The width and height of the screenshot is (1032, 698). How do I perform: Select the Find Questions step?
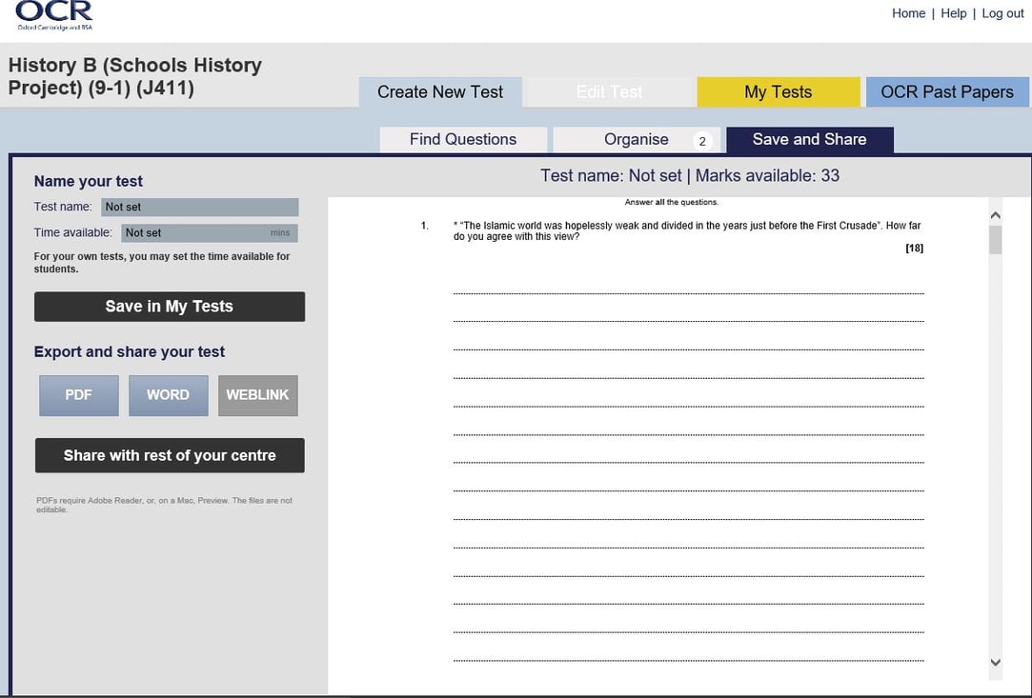pyautogui.click(x=463, y=139)
